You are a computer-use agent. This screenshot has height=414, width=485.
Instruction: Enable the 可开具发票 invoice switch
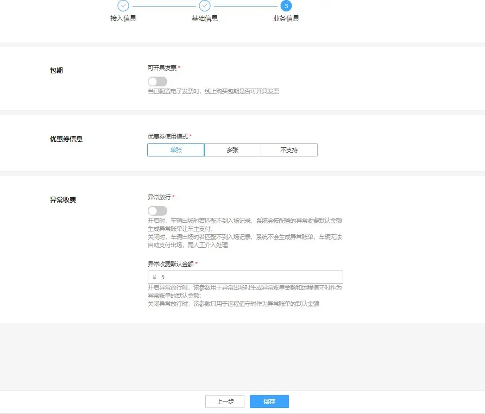(158, 81)
